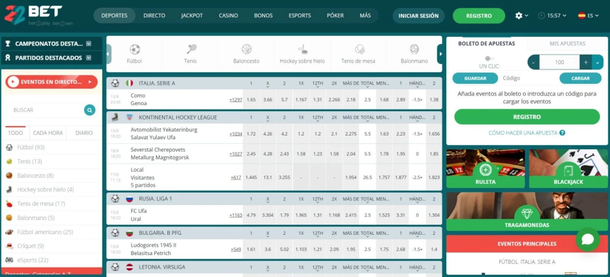Open the Jackpot menu
This screenshot has height=277, width=610.
(x=192, y=15)
